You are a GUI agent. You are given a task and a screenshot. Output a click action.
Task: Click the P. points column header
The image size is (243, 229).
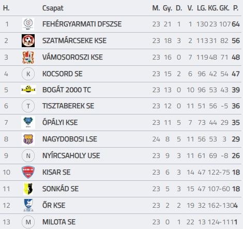pos(236,8)
